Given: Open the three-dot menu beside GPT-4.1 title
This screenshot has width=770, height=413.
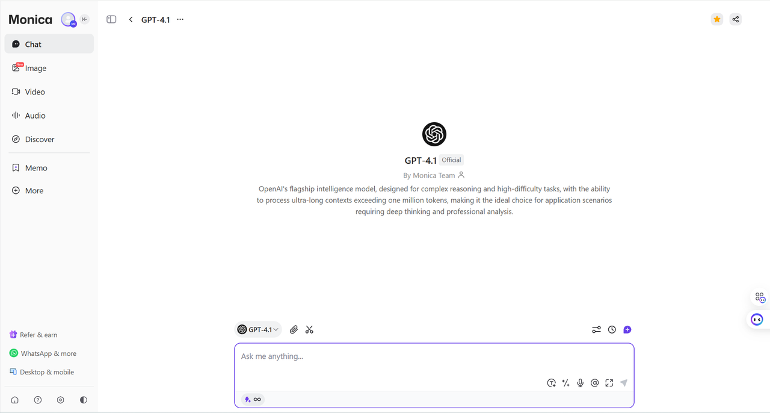Looking at the screenshot, I should [180, 19].
